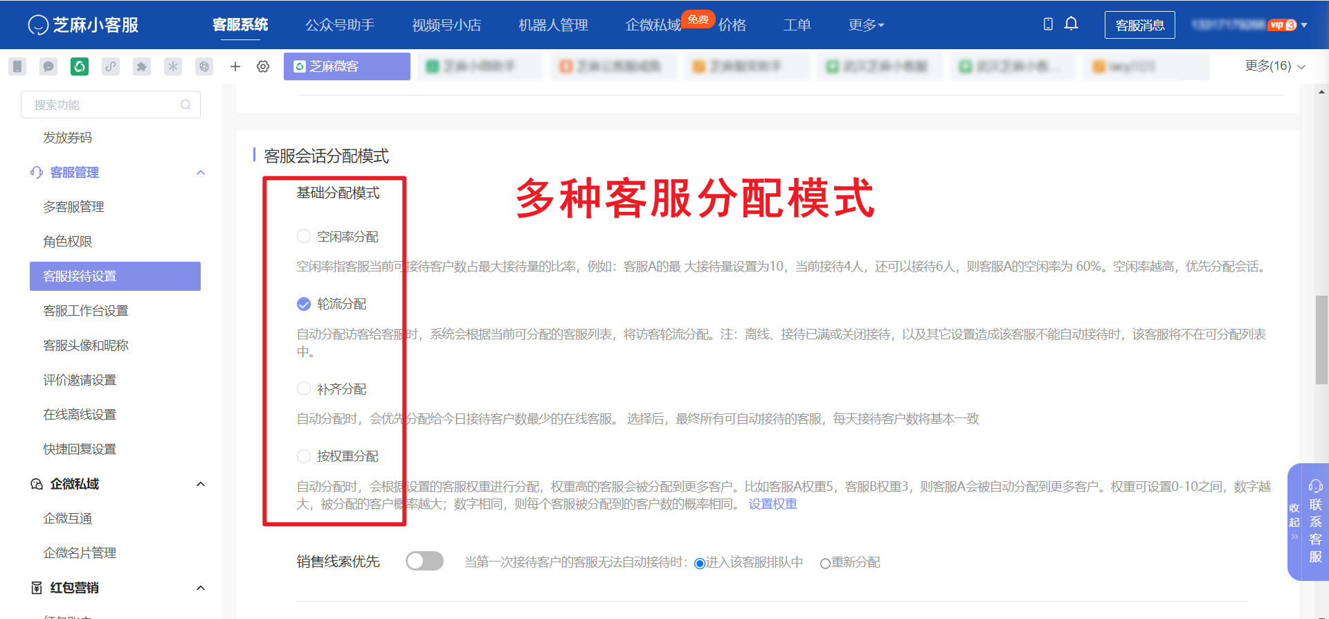The height and width of the screenshot is (619, 1329).
Task: Open 机器人管理 tab
Action: click(553, 25)
